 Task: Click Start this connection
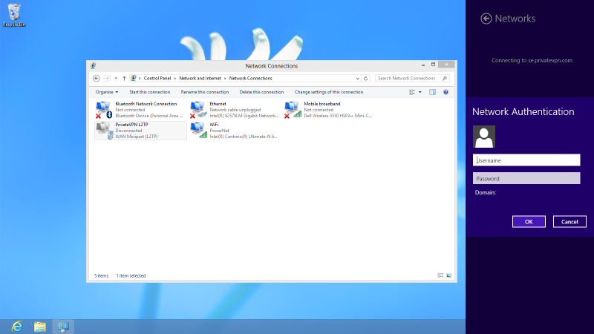[149, 92]
